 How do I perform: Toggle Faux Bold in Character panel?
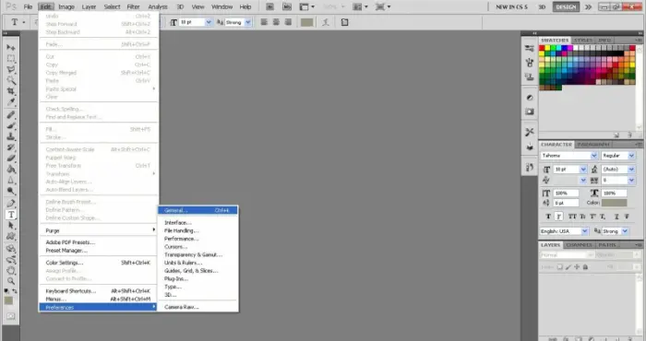click(548, 217)
